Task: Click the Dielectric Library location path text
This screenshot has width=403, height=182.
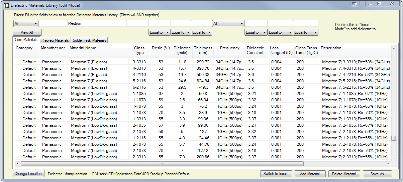Action: [x=140, y=174]
